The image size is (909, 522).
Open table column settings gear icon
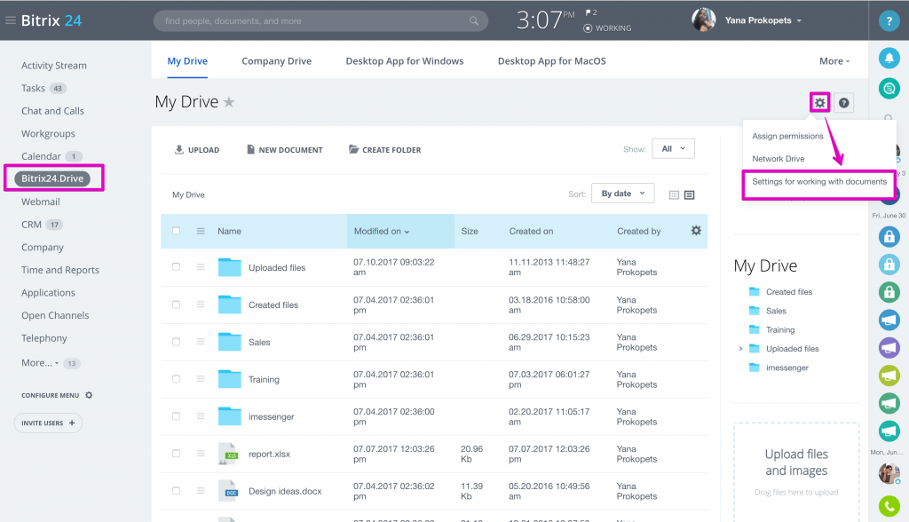[x=696, y=231]
